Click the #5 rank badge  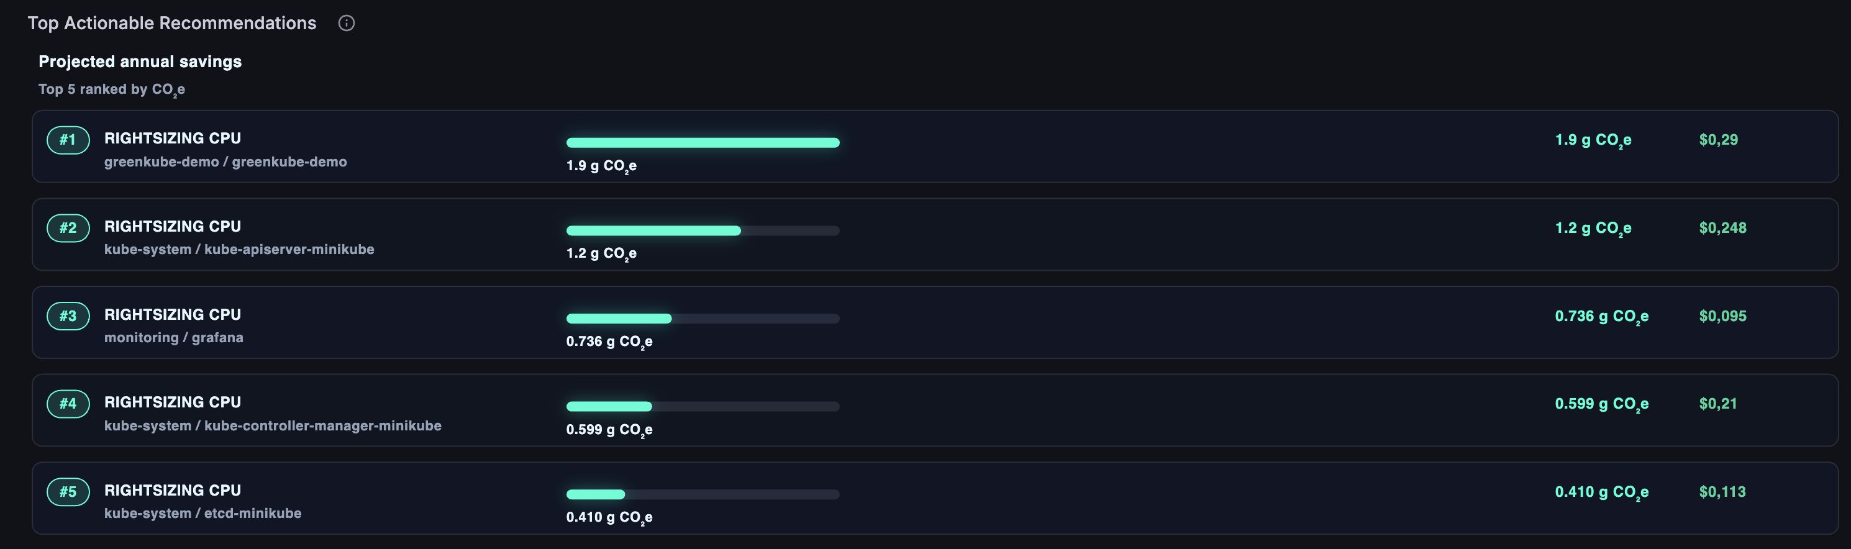[68, 491]
